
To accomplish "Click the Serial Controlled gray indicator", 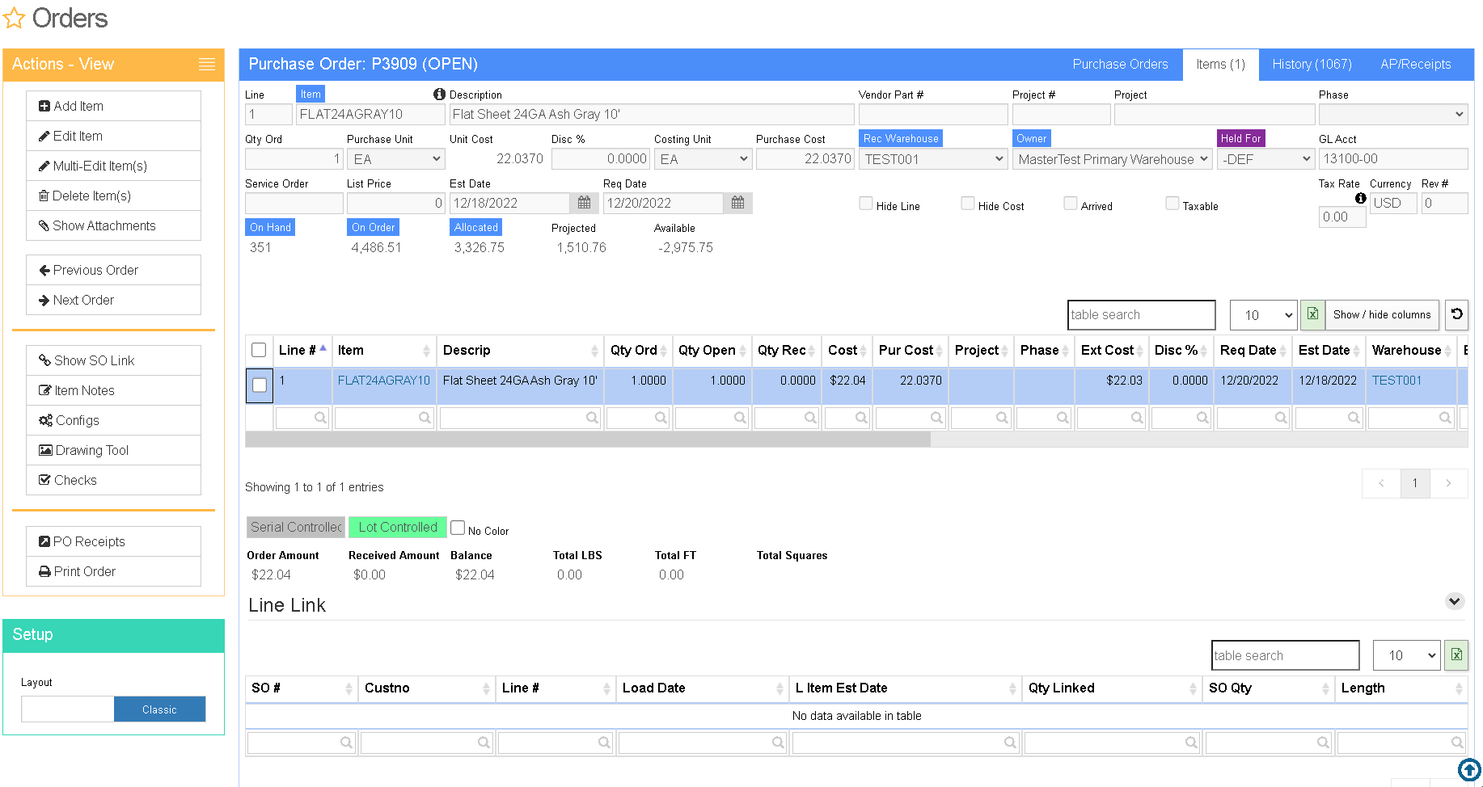I will coord(296,528).
